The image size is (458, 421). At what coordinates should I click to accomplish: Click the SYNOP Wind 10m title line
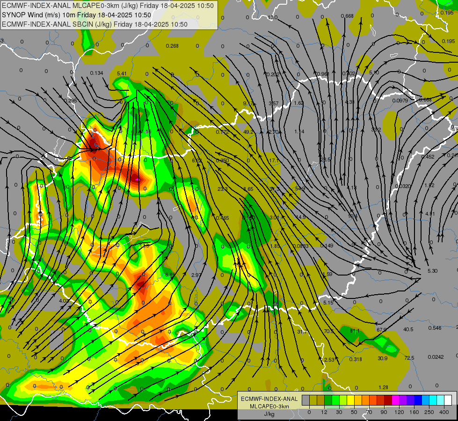pos(77,15)
